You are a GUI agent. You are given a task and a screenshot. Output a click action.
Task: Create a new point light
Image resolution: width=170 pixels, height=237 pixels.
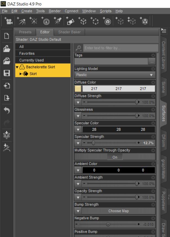pyautogui.click(x=34, y=21)
